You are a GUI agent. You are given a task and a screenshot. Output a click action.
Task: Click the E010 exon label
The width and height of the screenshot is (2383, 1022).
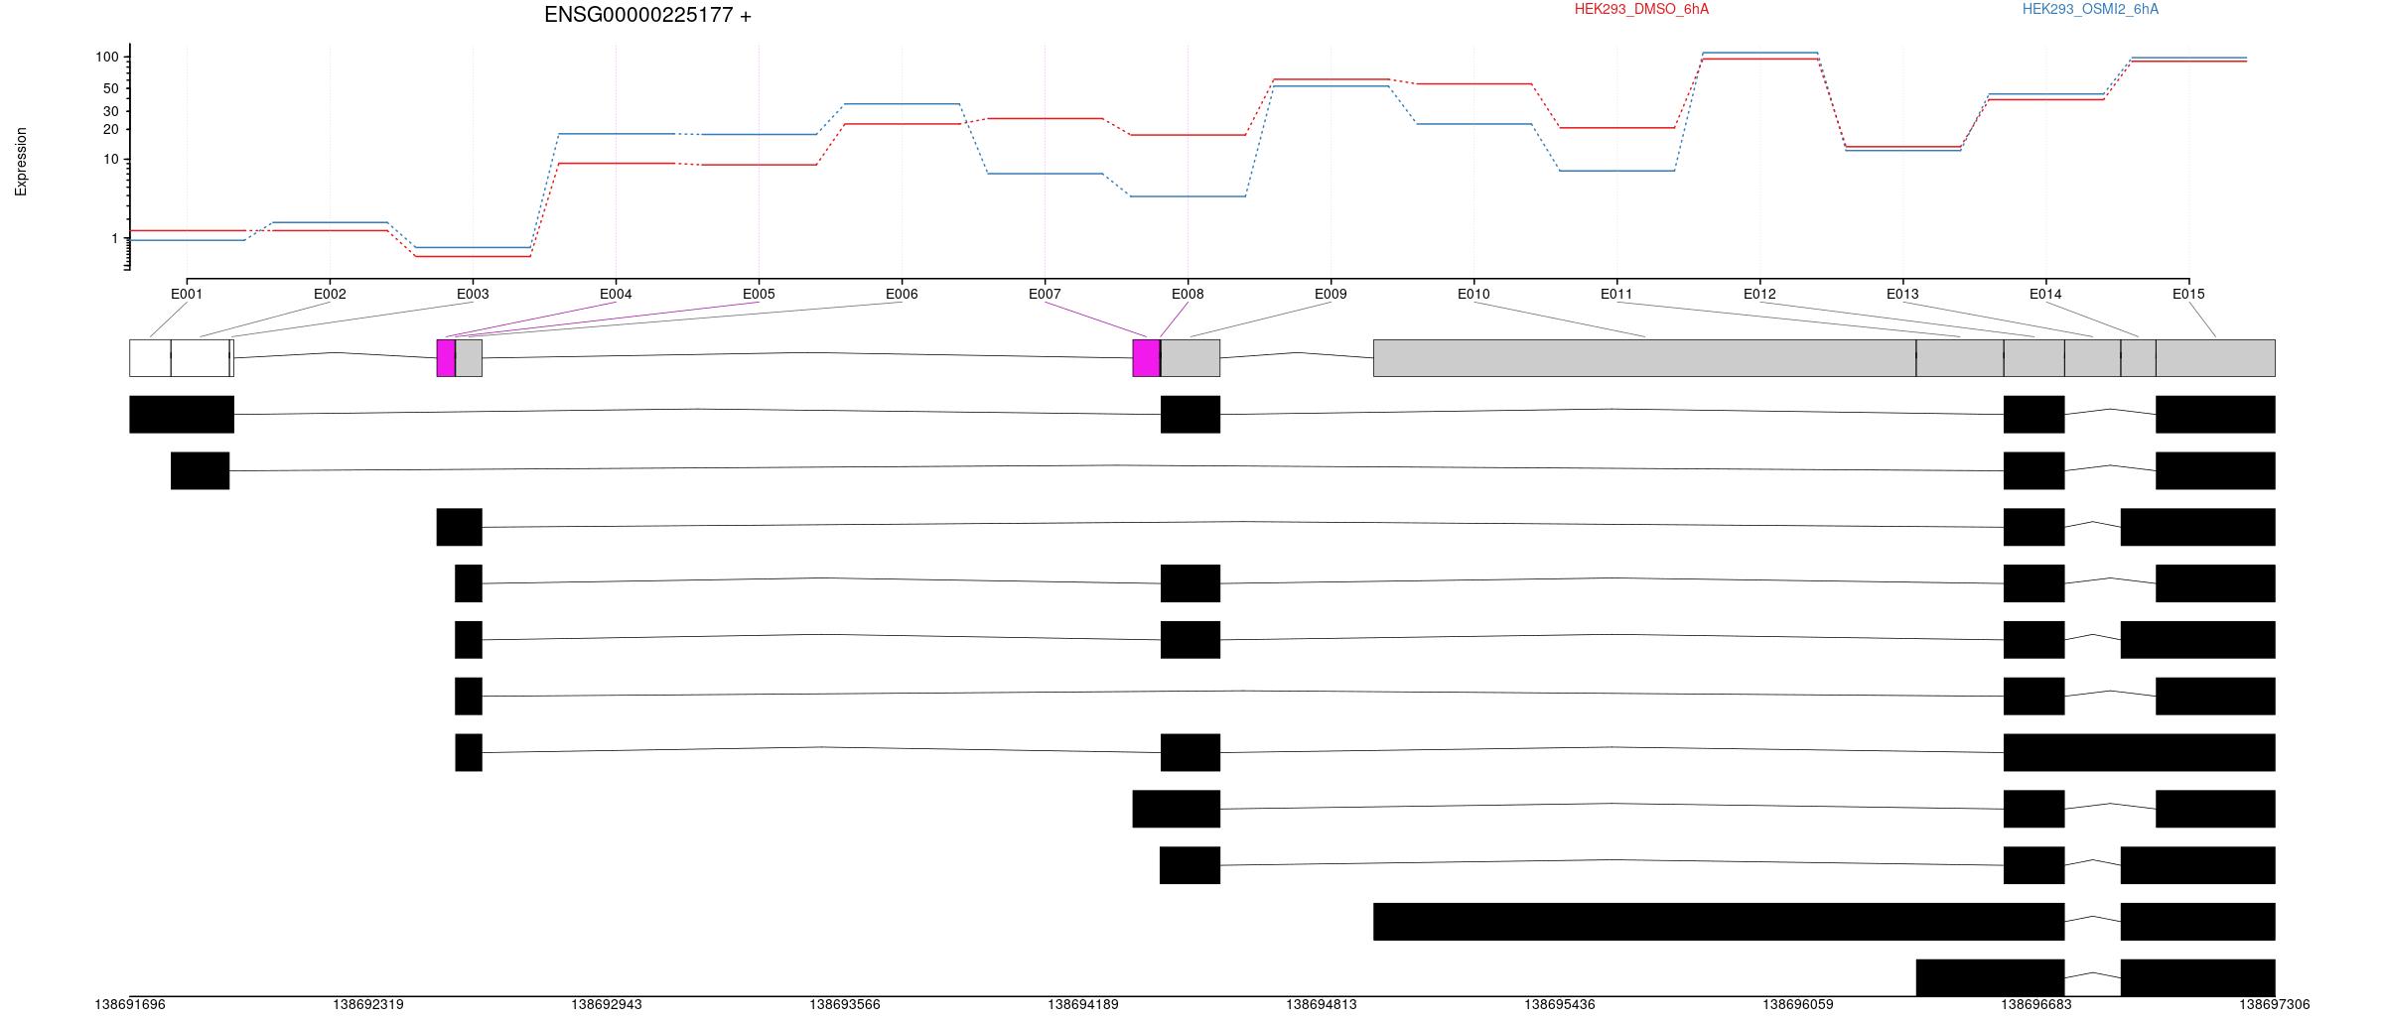click(1473, 294)
